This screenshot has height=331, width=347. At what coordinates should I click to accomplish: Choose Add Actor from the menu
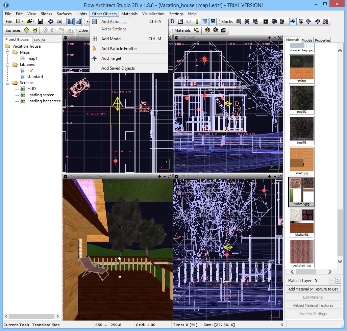[x=129, y=22]
